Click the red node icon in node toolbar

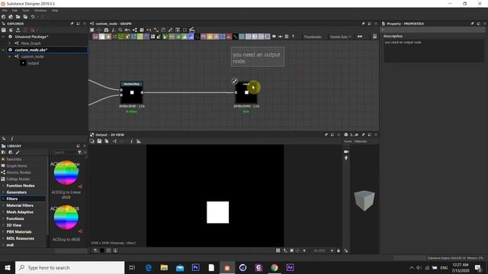click(229, 37)
